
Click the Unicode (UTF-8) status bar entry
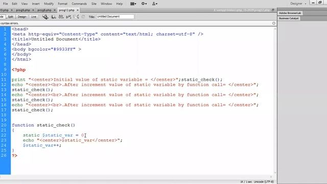pos(264,182)
